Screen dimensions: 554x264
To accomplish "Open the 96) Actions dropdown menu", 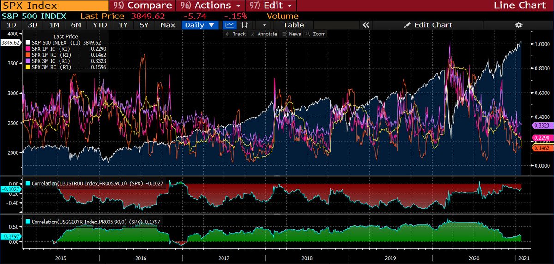I will (211, 6).
